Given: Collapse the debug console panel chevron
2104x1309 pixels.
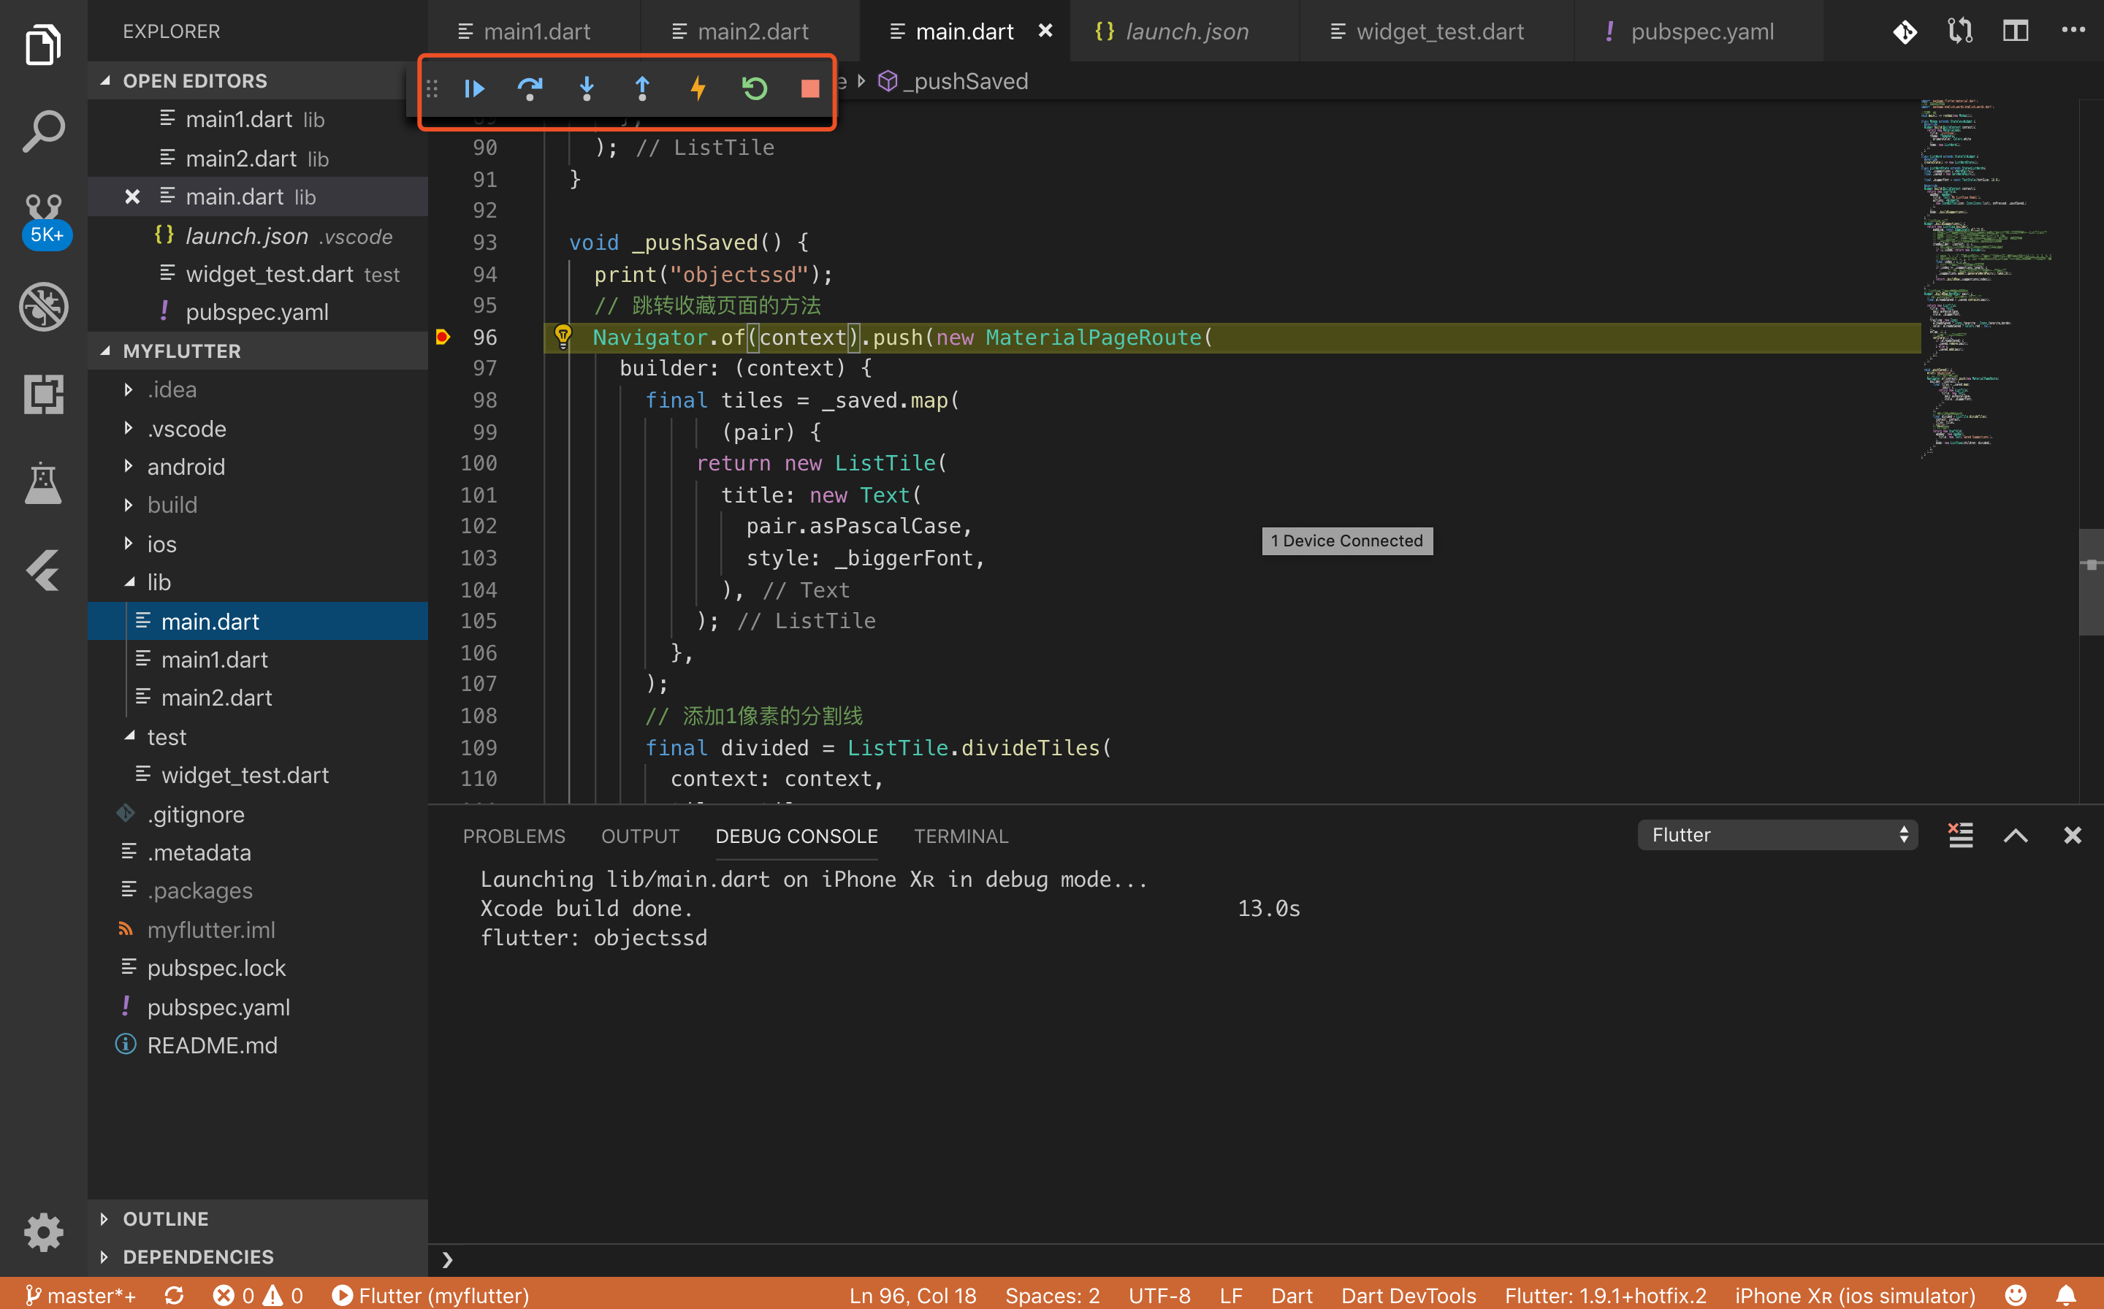Looking at the screenshot, I should point(2015,836).
